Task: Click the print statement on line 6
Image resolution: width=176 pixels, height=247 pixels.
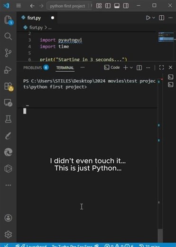Action: (x=83, y=59)
